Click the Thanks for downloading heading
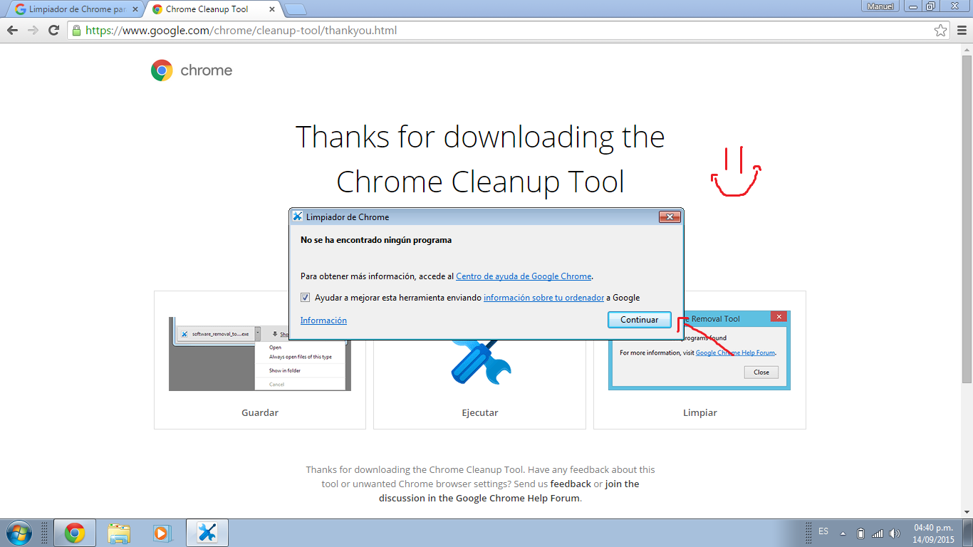Screen dimensions: 973x547 point(480,159)
